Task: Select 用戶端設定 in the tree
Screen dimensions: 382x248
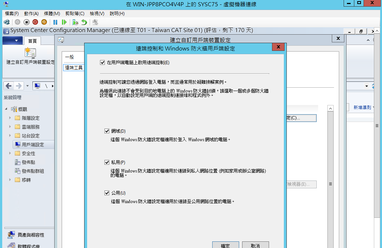Action: [33, 144]
